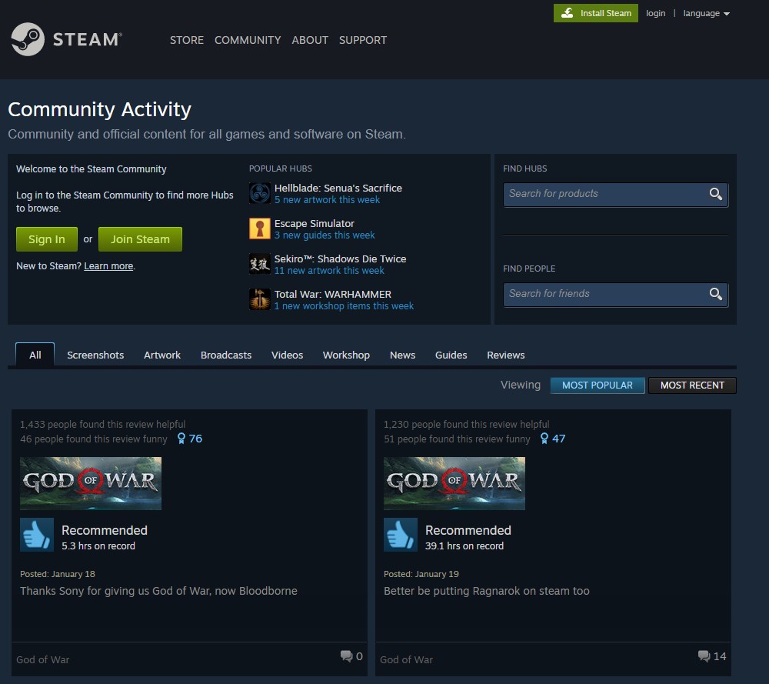
Task: Open Hellblade: Senua's Sacrifice hub title link
Action: (x=338, y=188)
